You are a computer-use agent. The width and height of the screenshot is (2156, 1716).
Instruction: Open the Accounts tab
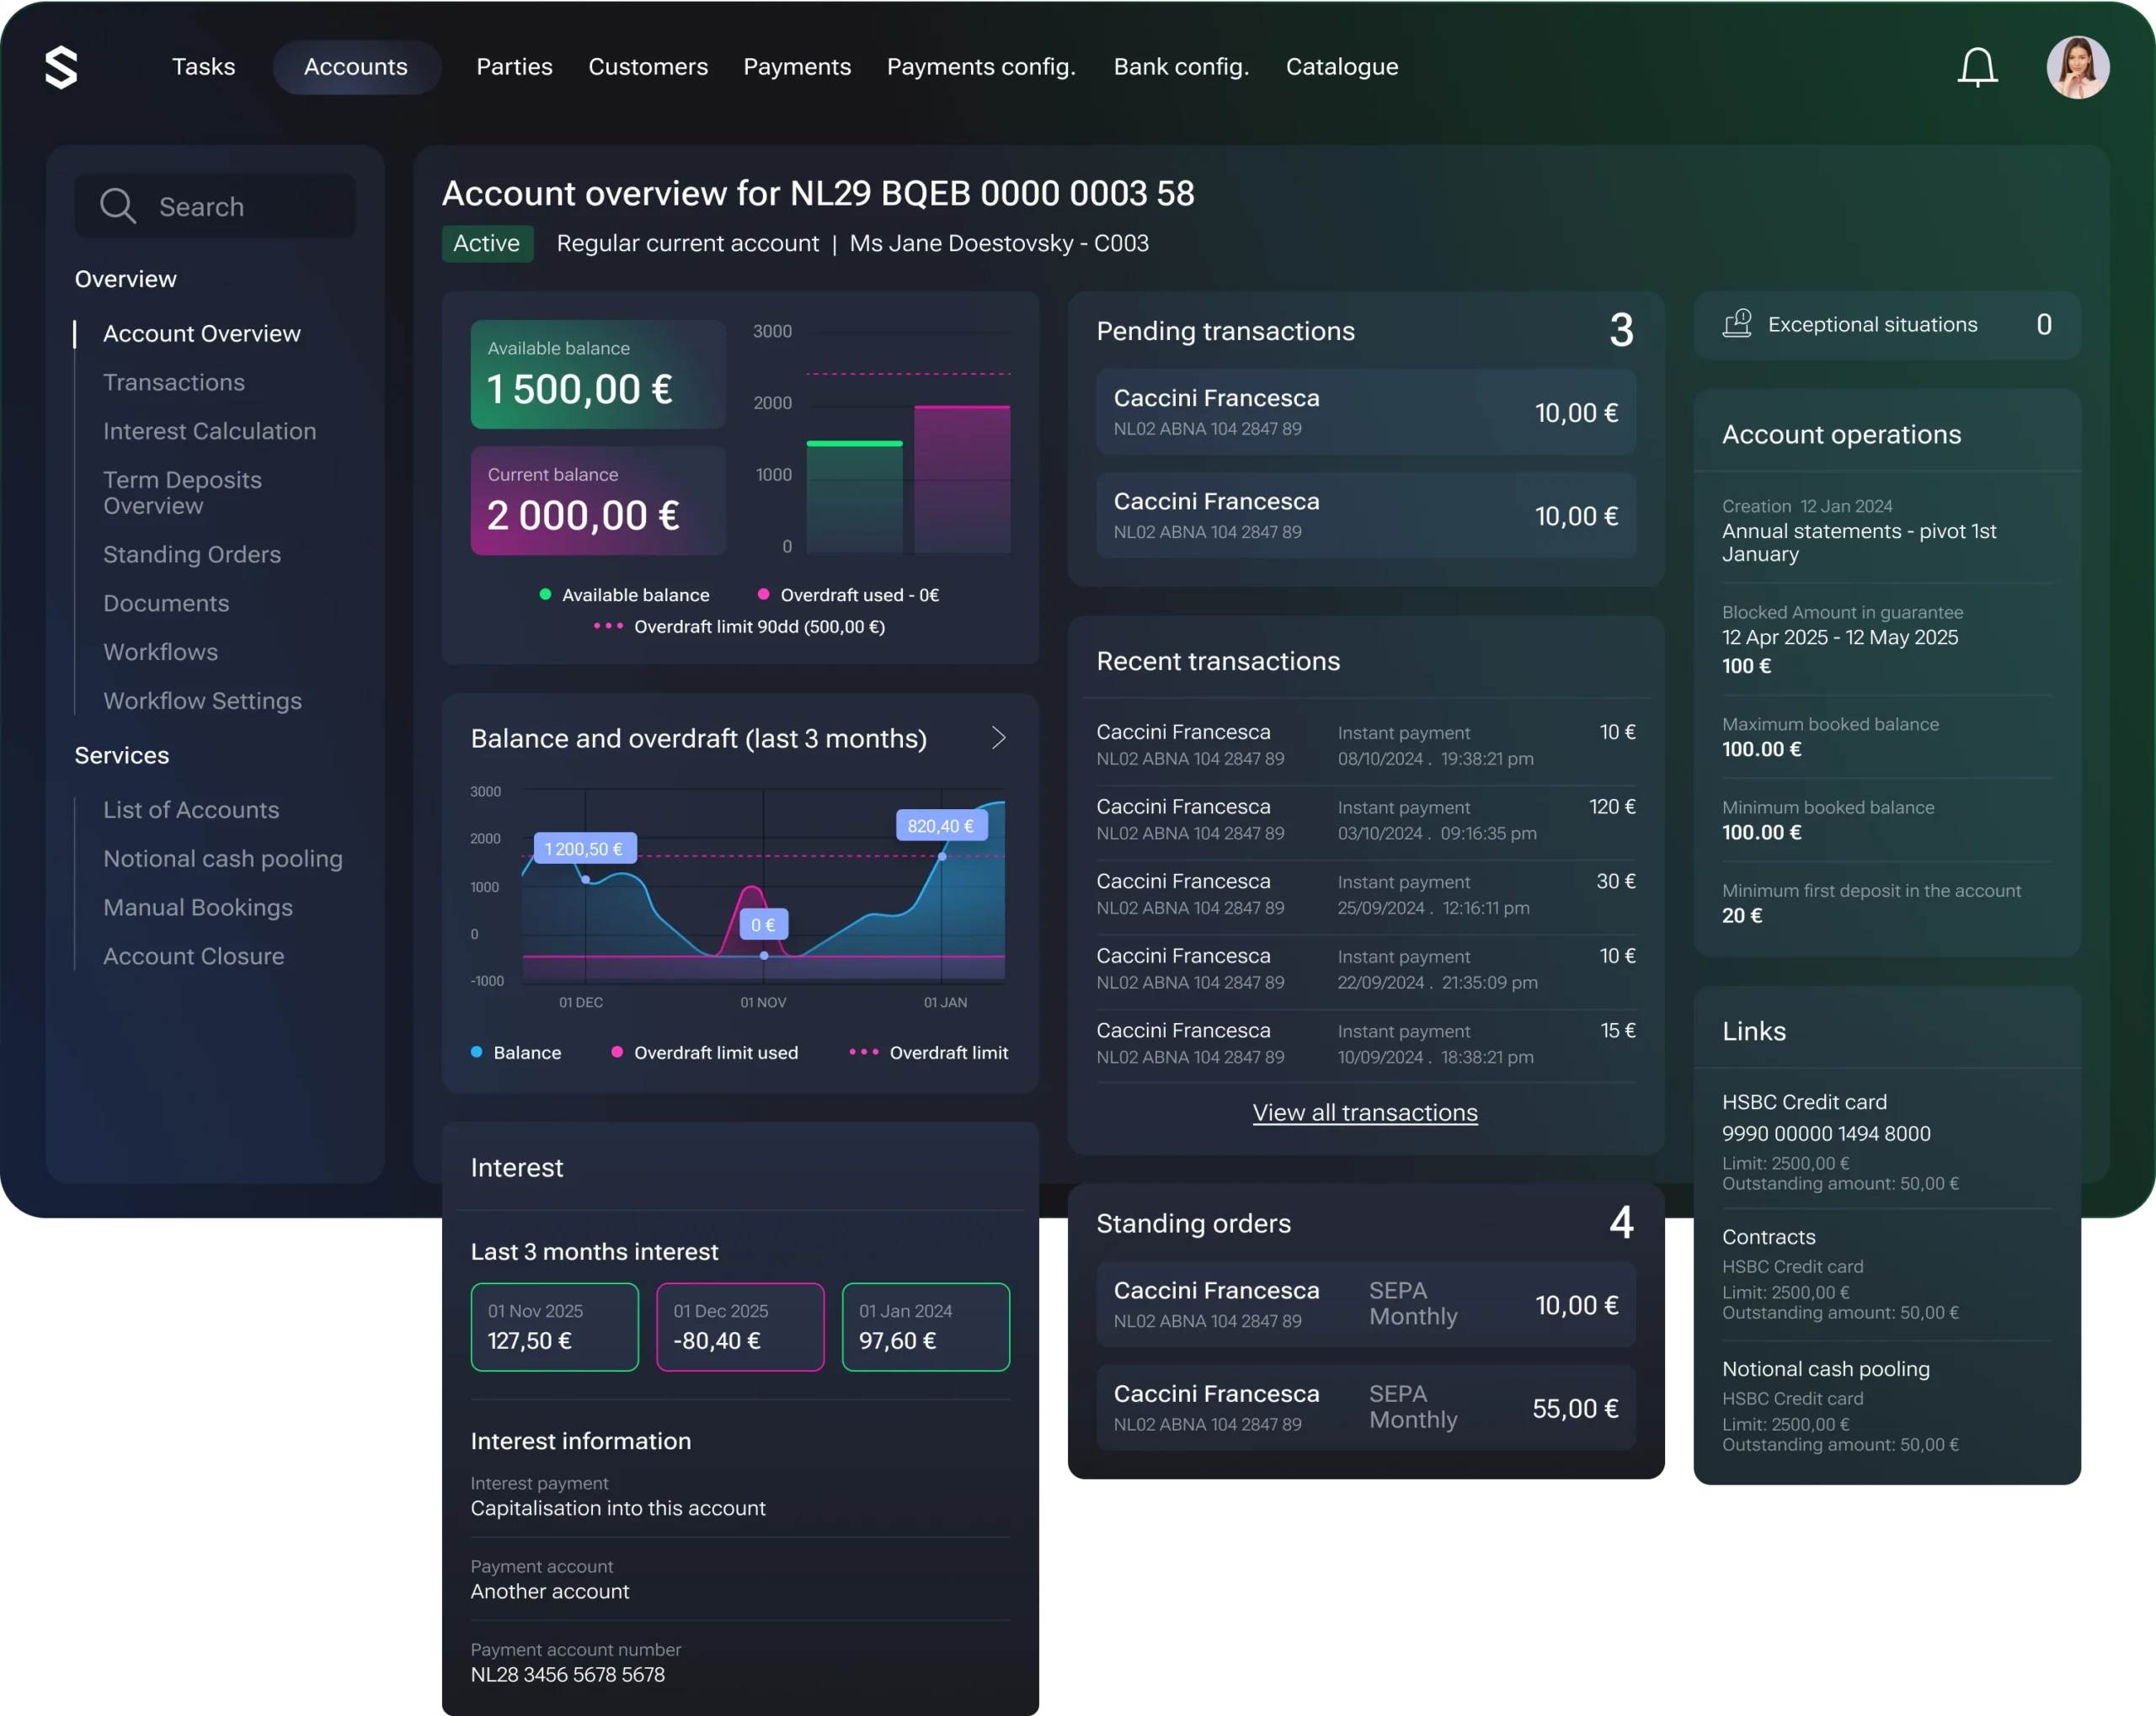[x=355, y=67]
